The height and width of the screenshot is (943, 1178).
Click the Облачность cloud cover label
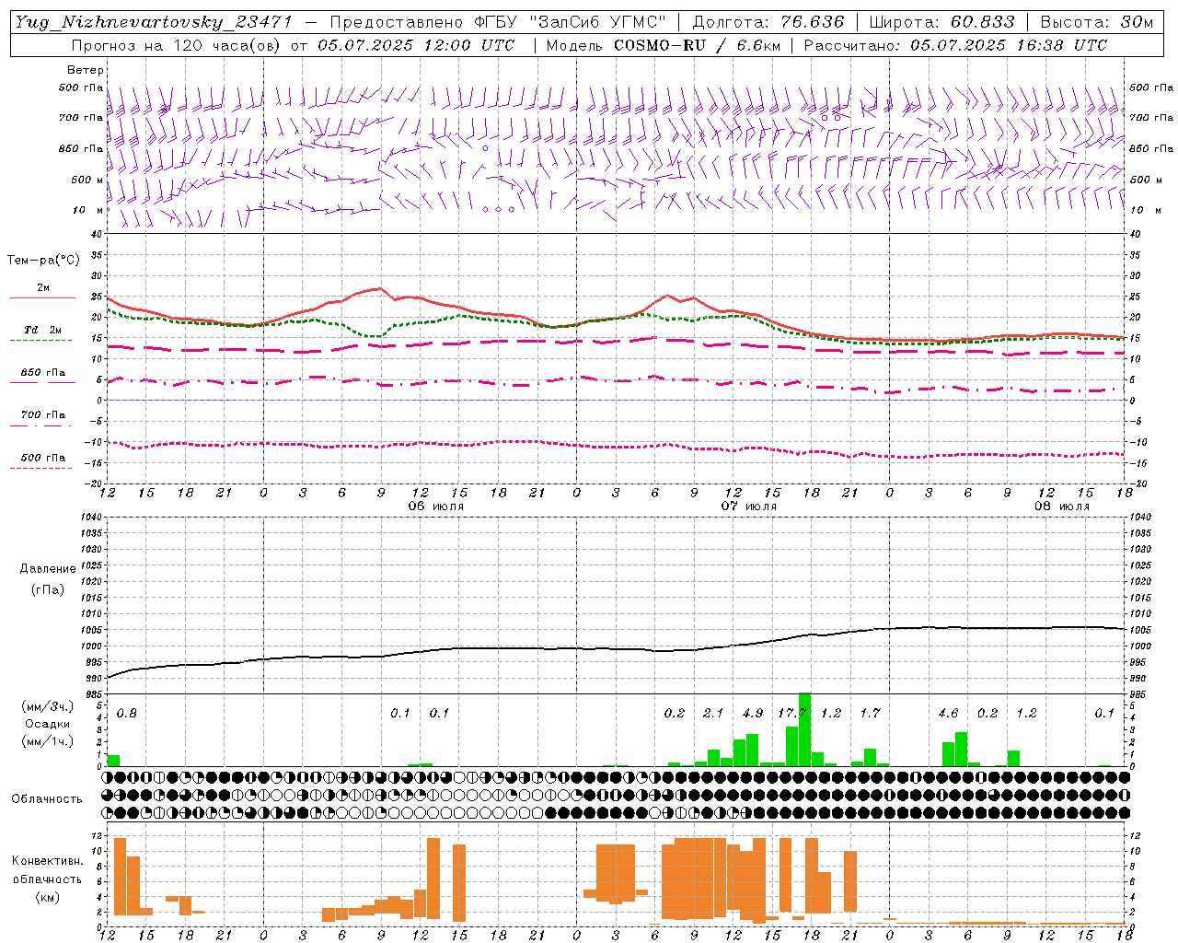pyautogui.click(x=47, y=799)
